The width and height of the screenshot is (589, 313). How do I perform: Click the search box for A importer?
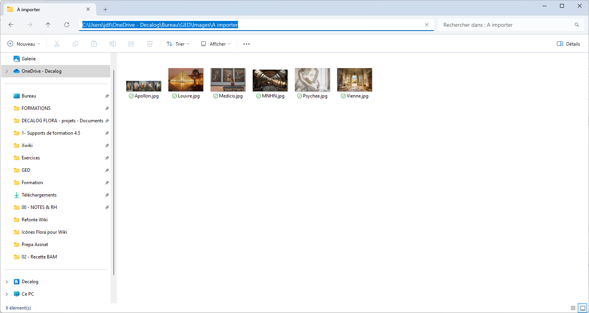coord(507,25)
